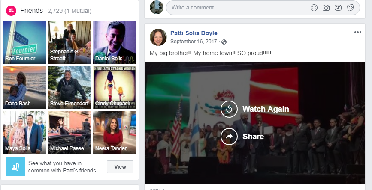Click your avatar beside the comment box

pyautogui.click(x=157, y=7)
